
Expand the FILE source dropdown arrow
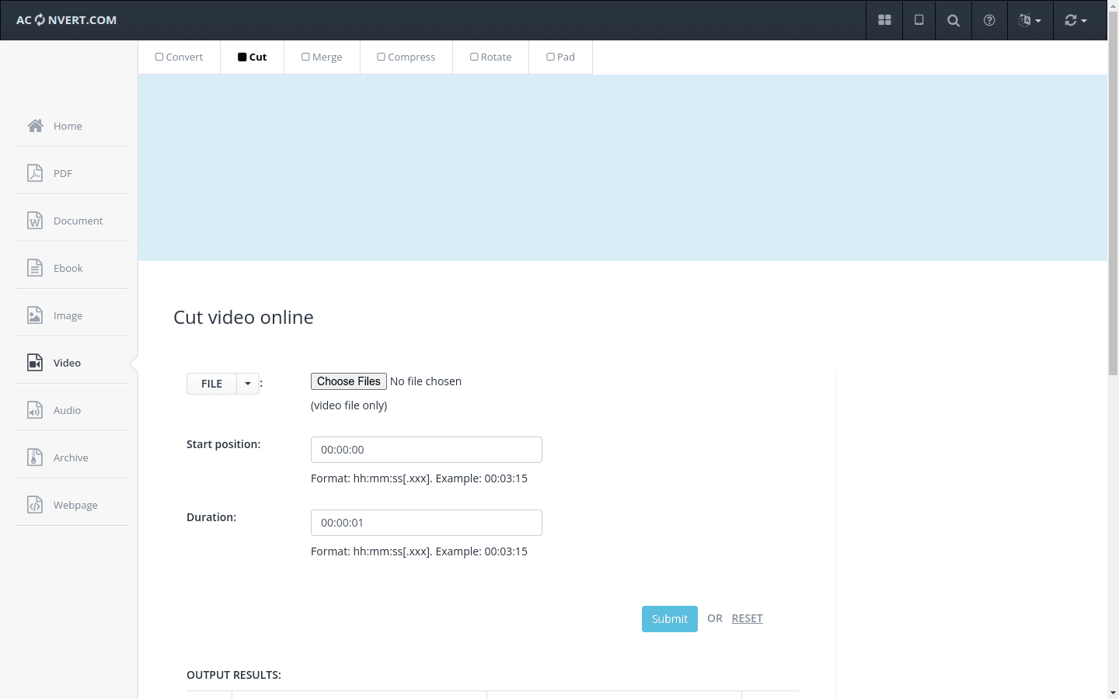pyautogui.click(x=248, y=384)
